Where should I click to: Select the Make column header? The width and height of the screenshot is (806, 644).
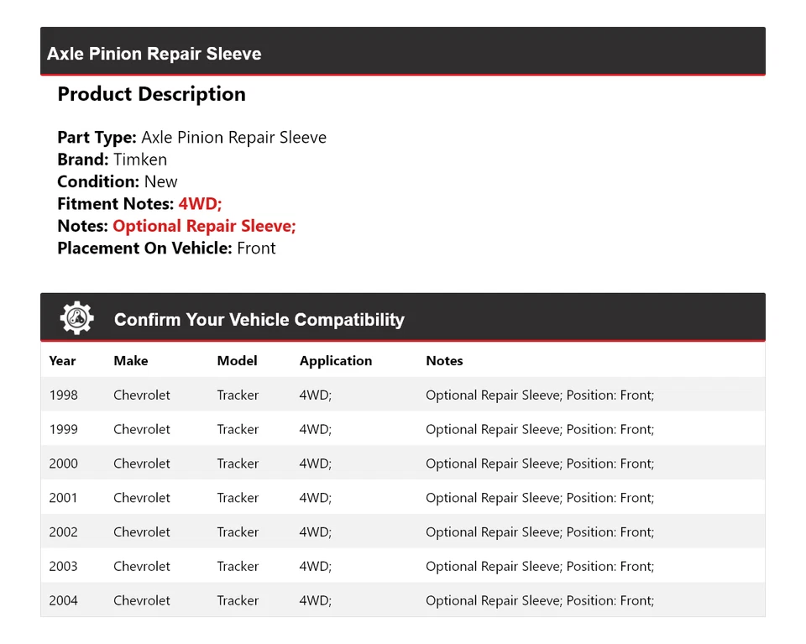tap(131, 361)
